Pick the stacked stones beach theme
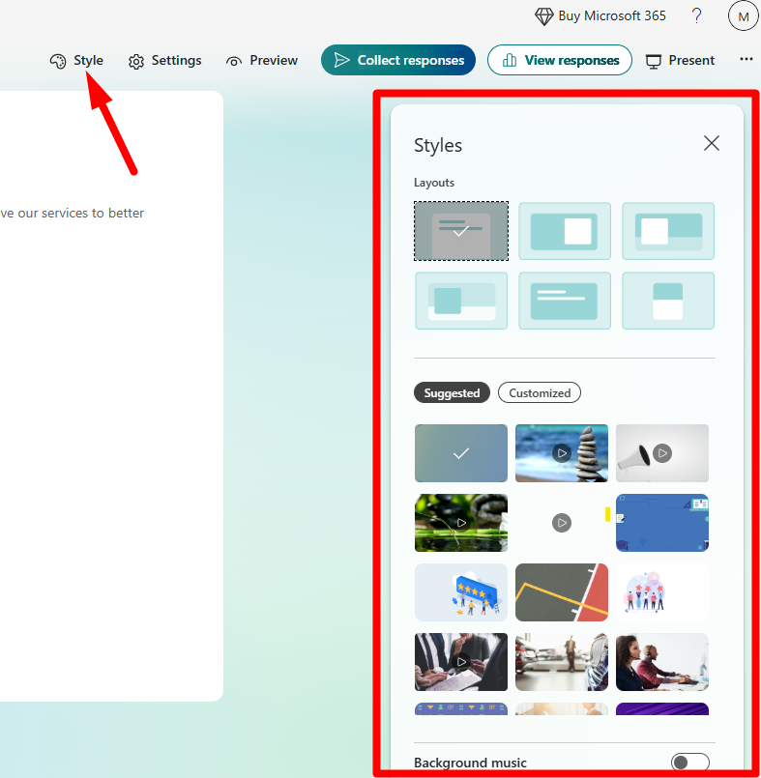 (x=562, y=452)
